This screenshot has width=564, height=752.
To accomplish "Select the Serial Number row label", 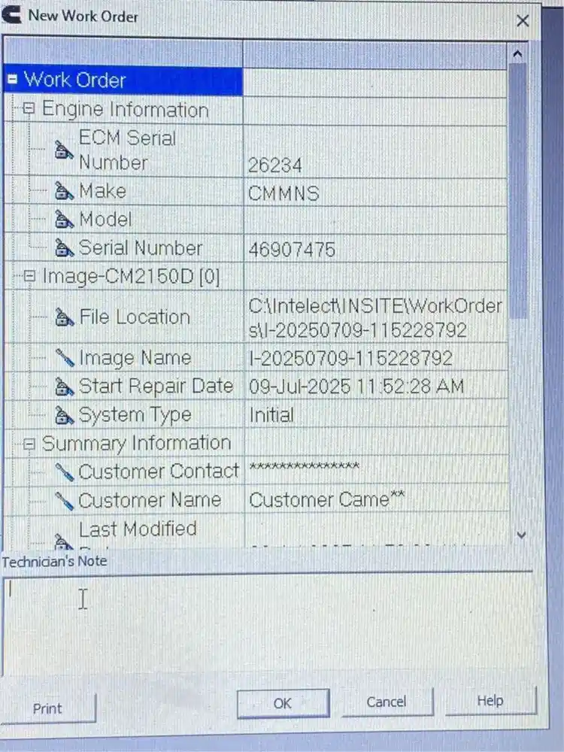I will tap(140, 248).
